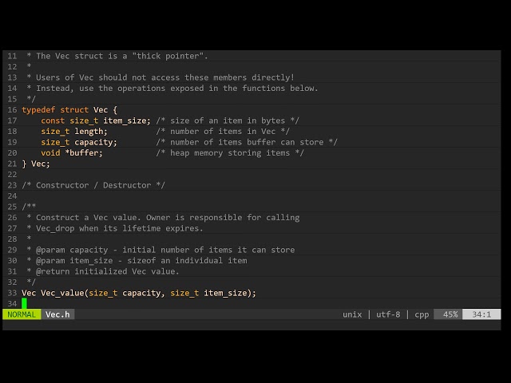
Task: Click the Vec.h filename in statusline
Action: [x=57, y=314]
